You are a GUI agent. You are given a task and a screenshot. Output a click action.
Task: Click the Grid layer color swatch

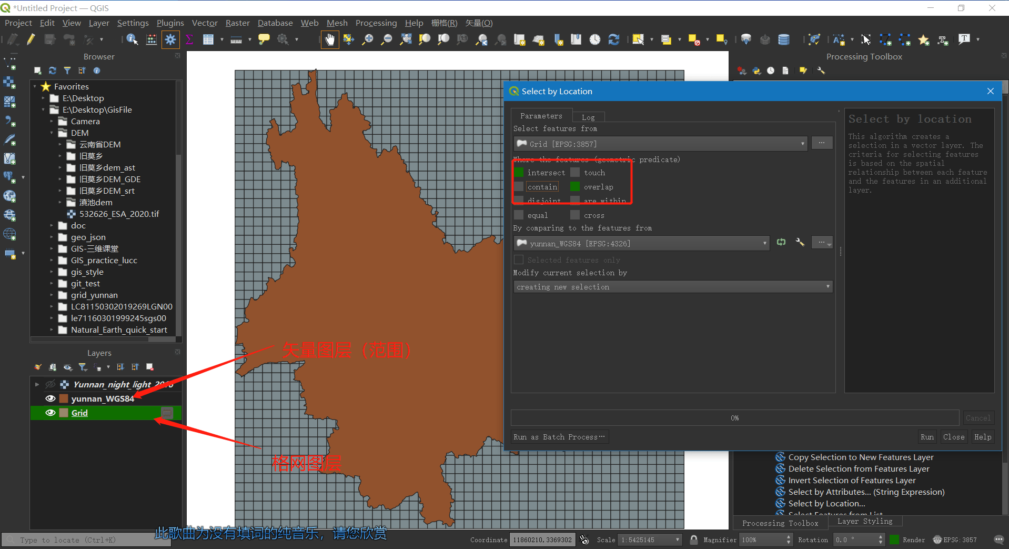pos(64,413)
